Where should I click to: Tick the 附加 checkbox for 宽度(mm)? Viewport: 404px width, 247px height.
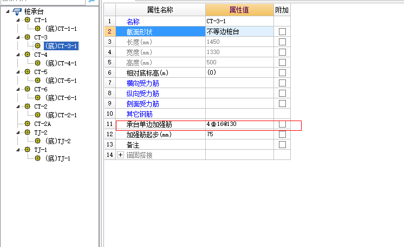(x=282, y=52)
